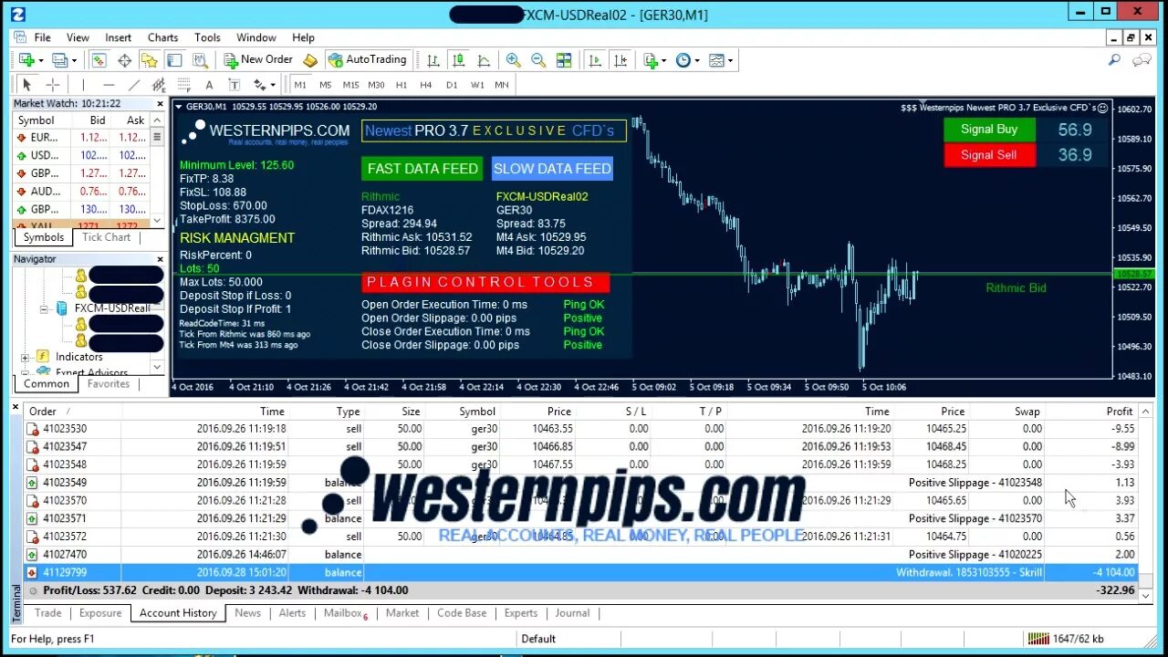The height and width of the screenshot is (657, 1168).
Task: Draw a vertical line tool
Action: [x=83, y=85]
